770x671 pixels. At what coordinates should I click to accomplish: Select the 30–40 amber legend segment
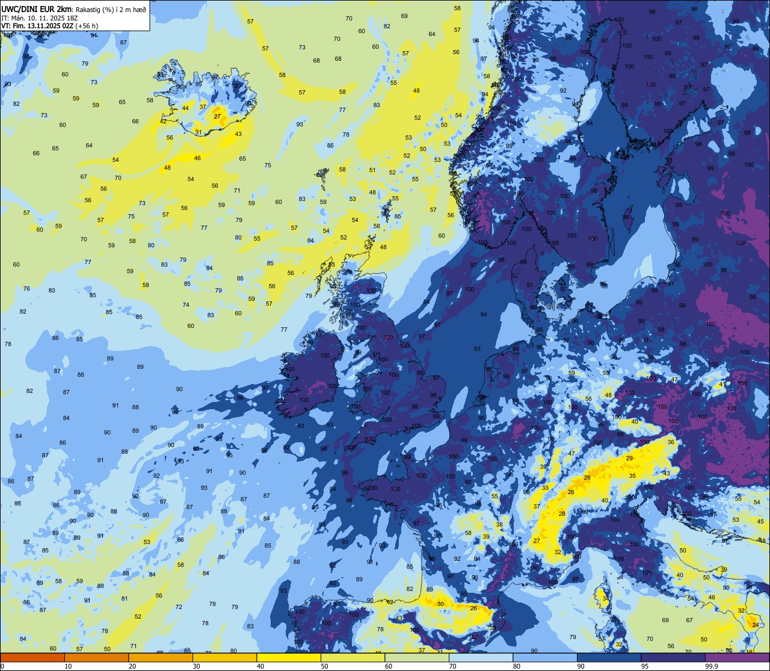coord(225,657)
